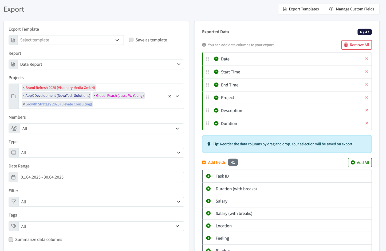Click the tags icon beside the Tags dropdown

pos(14,226)
